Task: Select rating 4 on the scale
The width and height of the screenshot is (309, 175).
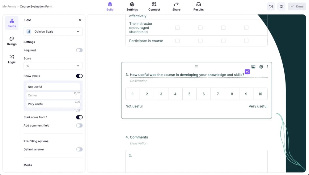Action: point(175,94)
